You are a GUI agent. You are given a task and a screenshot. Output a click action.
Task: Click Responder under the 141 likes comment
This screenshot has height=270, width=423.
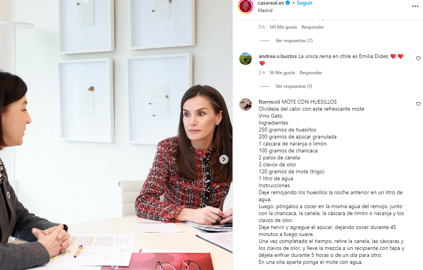point(313,27)
